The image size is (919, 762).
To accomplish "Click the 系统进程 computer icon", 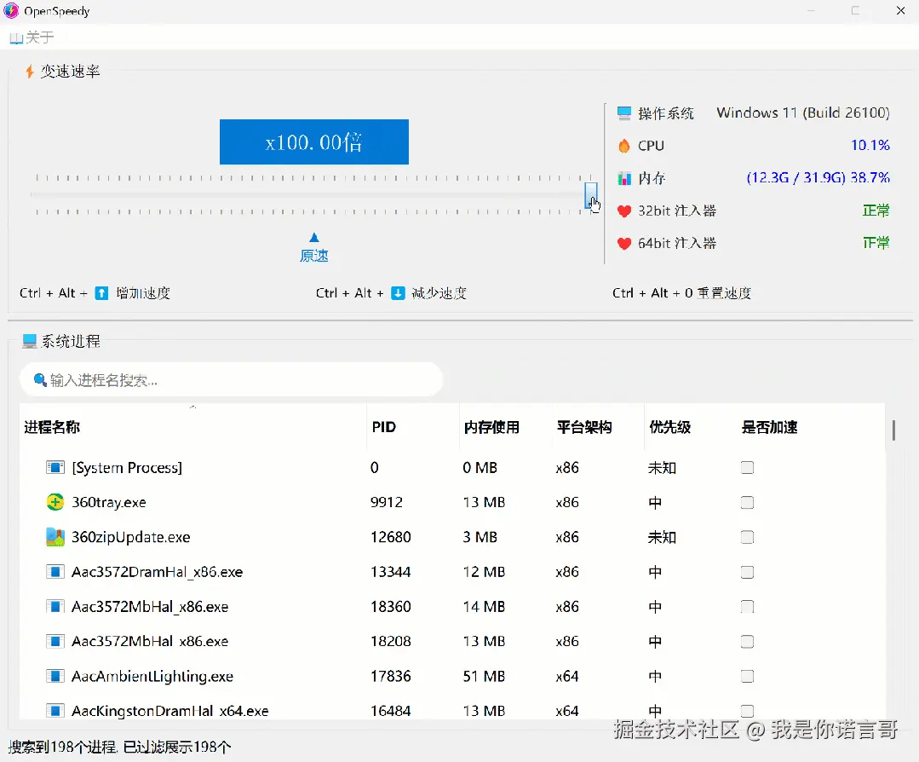I will point(29,342).
